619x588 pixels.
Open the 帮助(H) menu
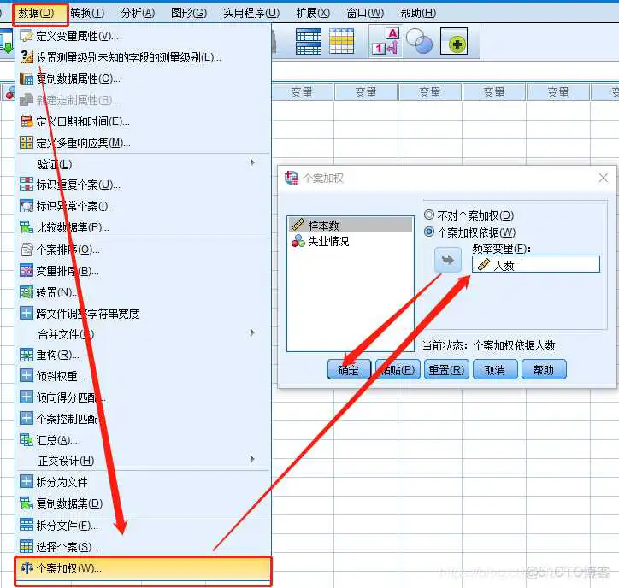pos(418,13)
